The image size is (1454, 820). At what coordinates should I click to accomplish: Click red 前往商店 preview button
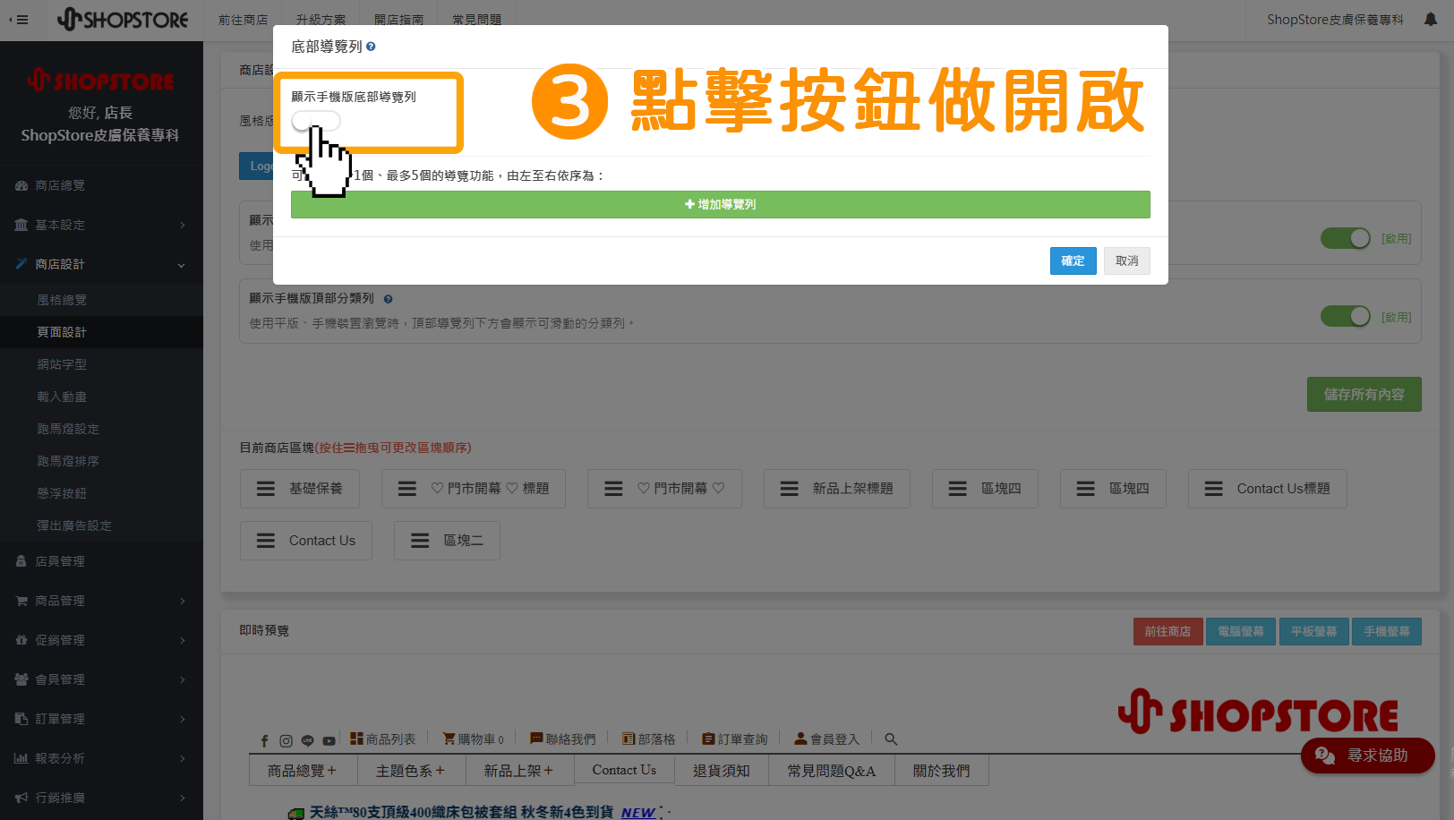click(1167, 631)
